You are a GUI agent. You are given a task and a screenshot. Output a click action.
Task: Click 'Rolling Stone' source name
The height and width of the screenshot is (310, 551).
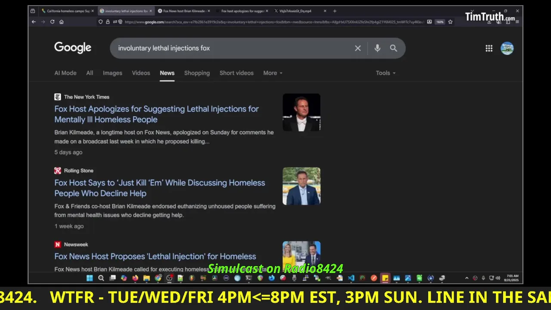(x=79, y=170)
